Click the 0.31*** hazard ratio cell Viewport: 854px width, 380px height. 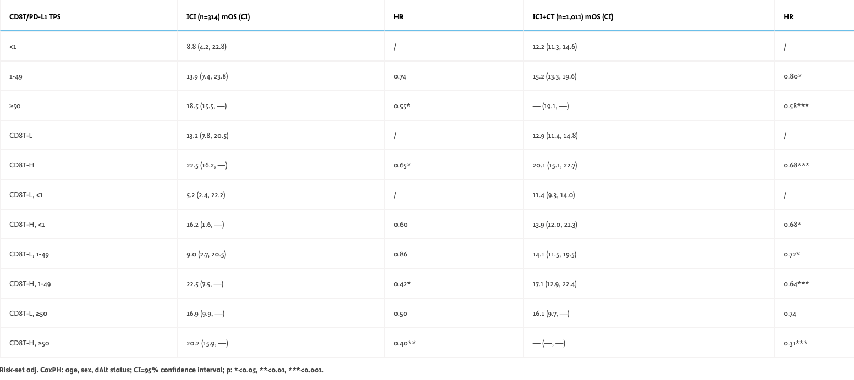tap(795, 343)
